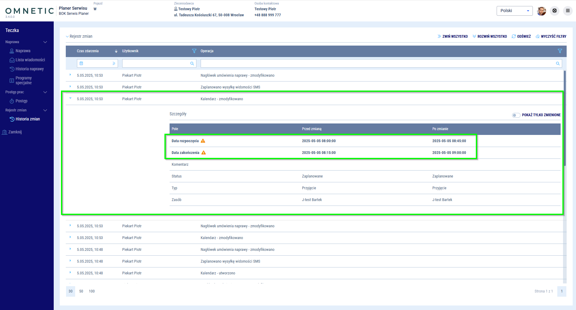Toggle Pokaż tylko zmienione switch
576x310 pixels.
(x=516, y=115)
